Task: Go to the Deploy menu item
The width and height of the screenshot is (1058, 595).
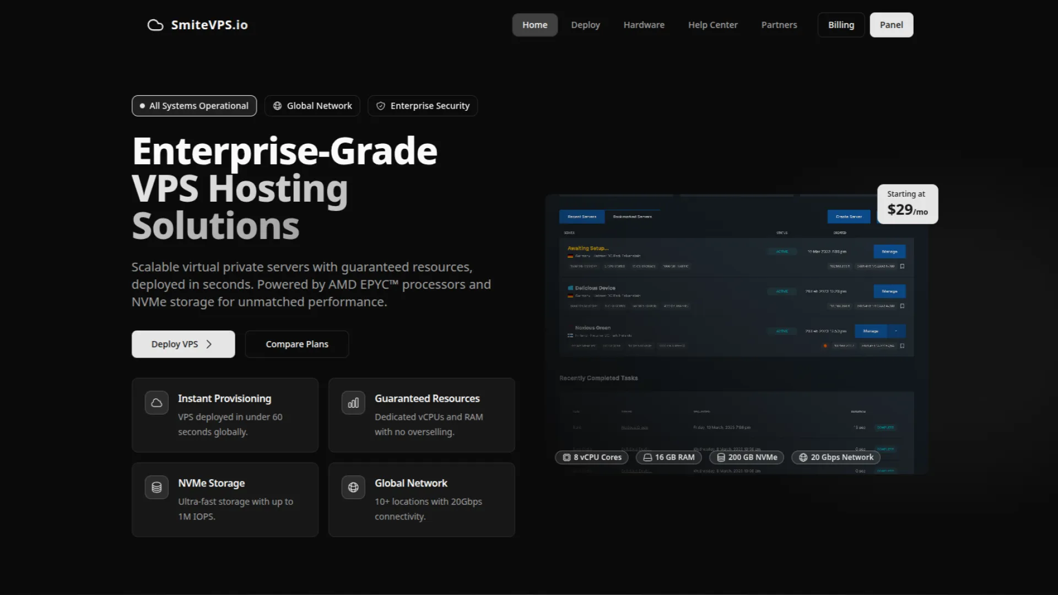Action: 585,25
